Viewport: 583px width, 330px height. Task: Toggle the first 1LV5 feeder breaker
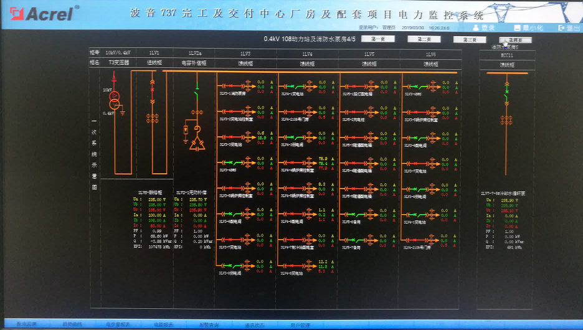tap(353, 85)
